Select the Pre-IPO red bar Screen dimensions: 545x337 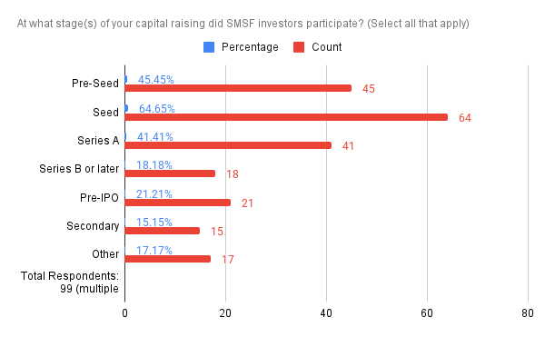(178, 203)
